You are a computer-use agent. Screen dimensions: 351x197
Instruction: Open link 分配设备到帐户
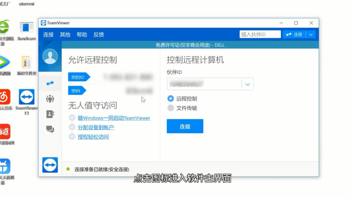pyautogui.click(x=96, y=127)
